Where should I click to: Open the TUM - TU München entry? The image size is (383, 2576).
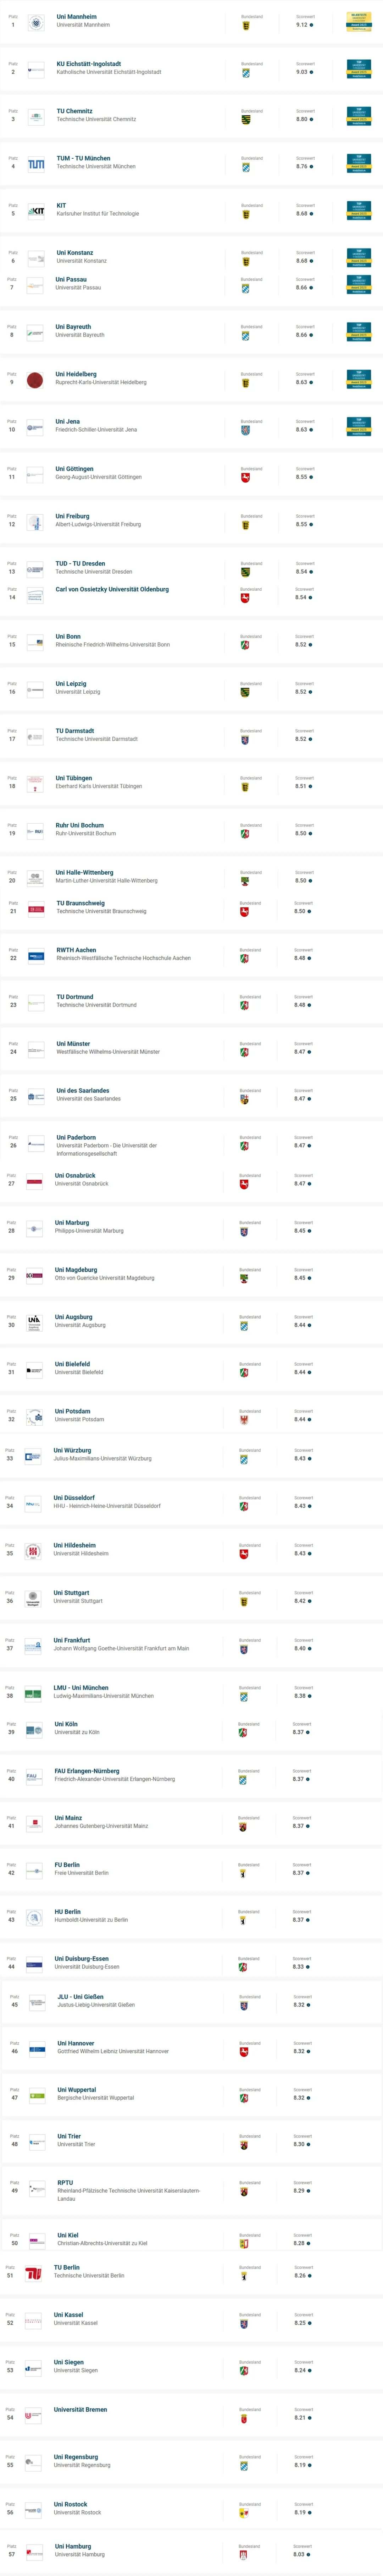tap(83, 158)
